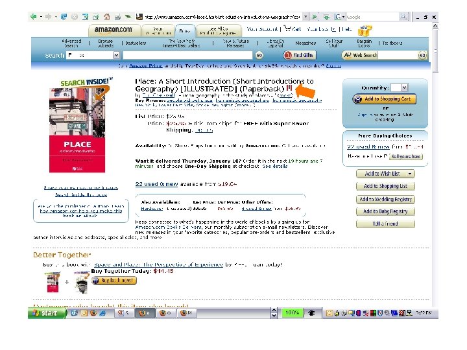Image resolution: width=467 pixels, height=350 pixels.
Task: Click Go next to the Amazon search field
Action: 259,55
